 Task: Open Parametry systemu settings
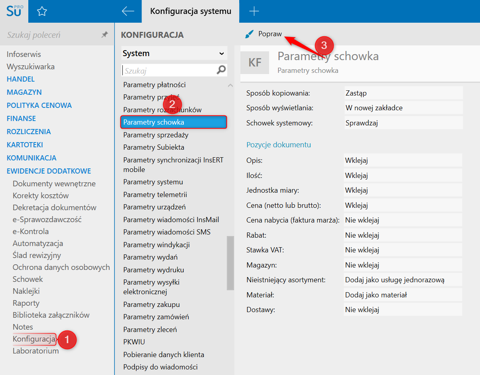pyautogui.click(x=153, y=182)
